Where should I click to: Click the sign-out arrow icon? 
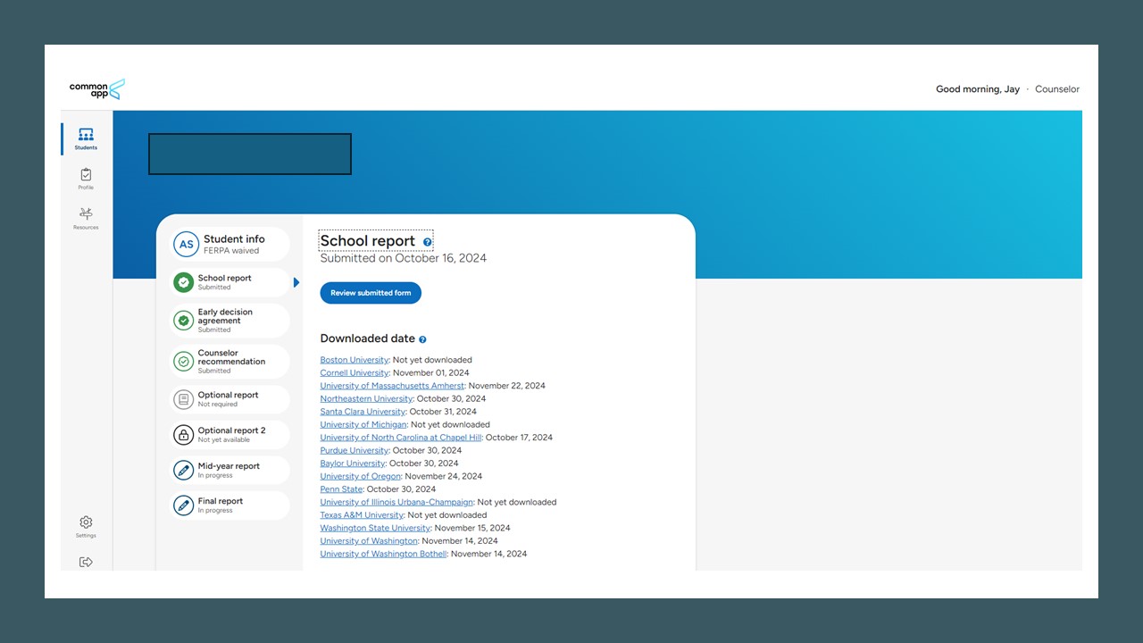point(86,562)
